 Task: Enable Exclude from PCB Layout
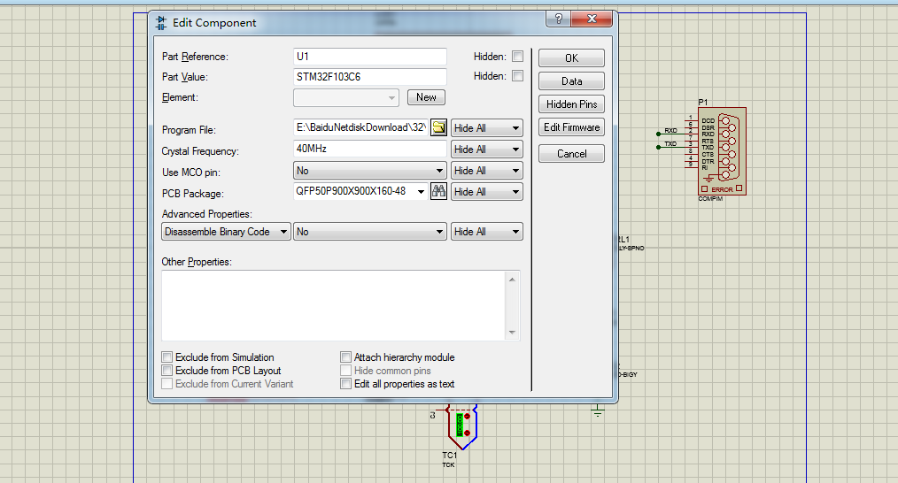tap(167, 371)
